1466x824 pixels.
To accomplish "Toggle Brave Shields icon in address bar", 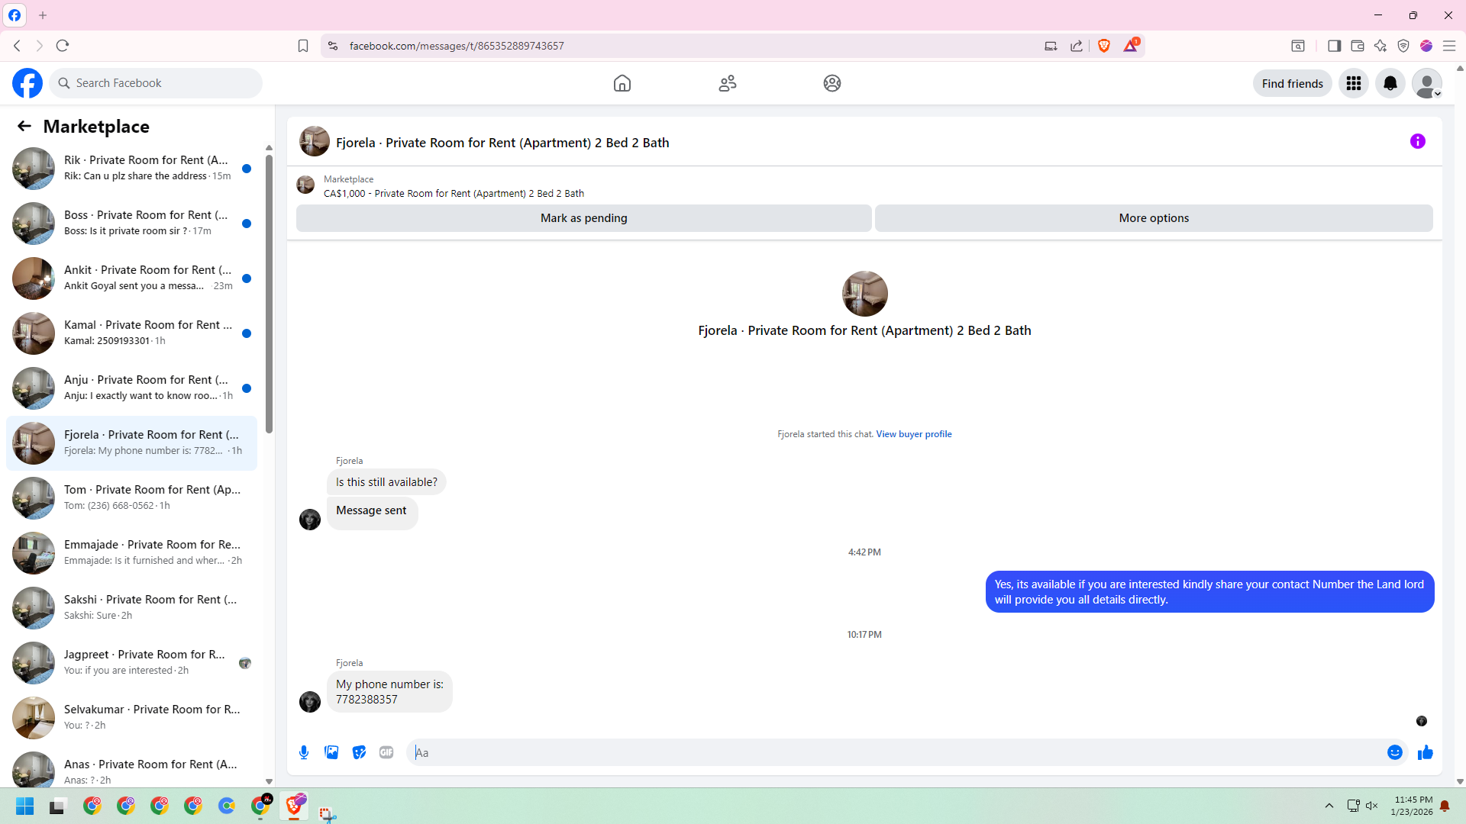I will tap(1103, 46).
